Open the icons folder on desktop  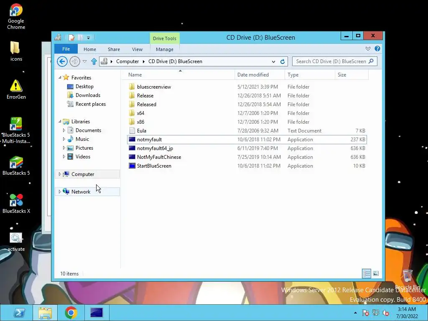[16, 51]
